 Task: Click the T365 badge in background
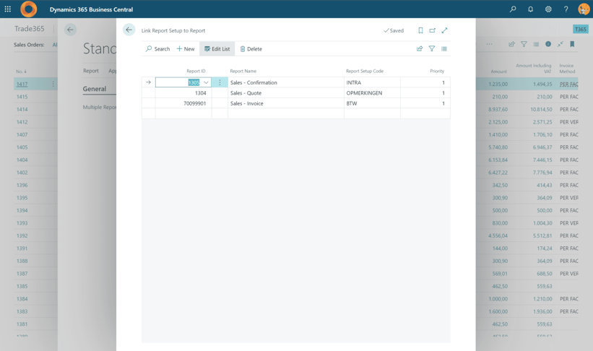tap(581, 29)
